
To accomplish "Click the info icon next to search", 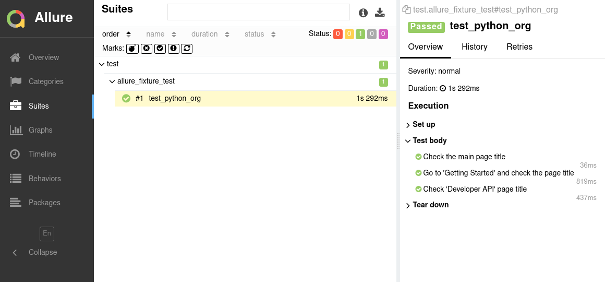I will [363, 13].
